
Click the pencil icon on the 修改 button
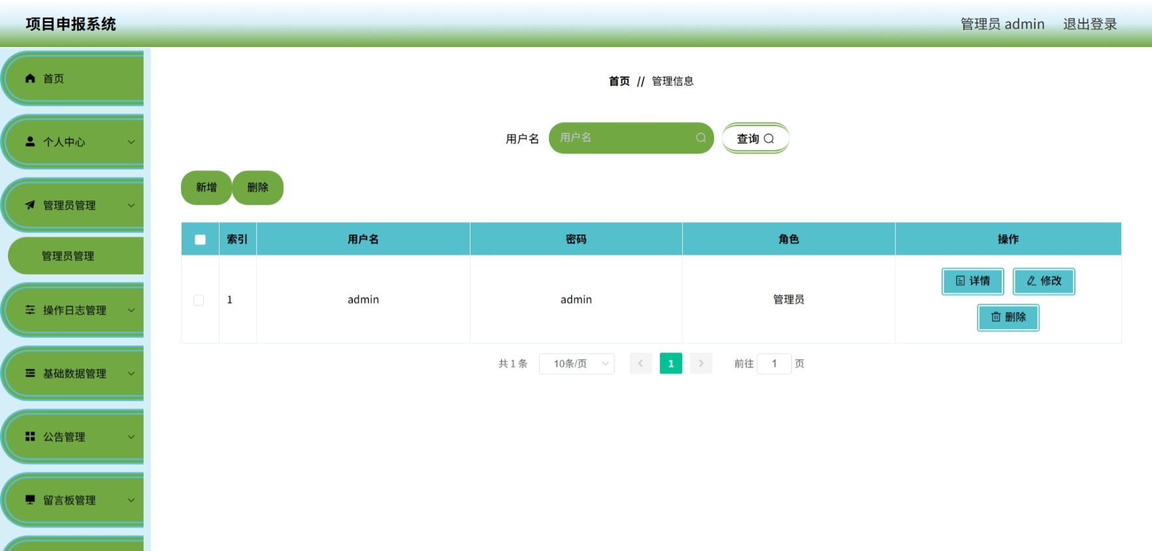coord(1032,281)
